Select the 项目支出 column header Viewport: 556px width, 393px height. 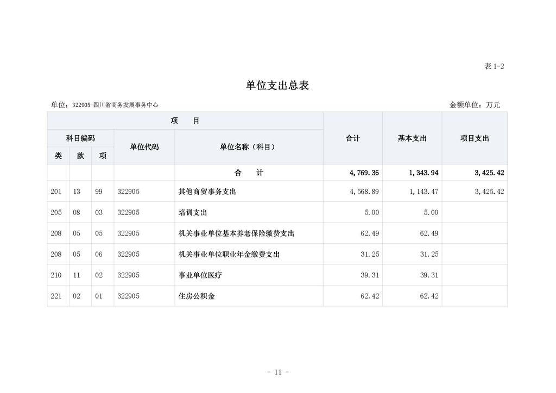pos(475,138)
